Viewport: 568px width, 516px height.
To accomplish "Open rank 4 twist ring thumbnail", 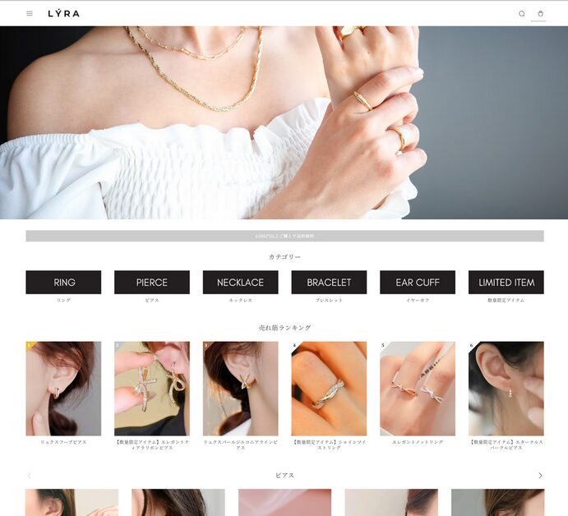I will tap(329, 388).
